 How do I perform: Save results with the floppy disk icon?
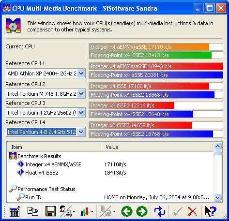(51, 211)
